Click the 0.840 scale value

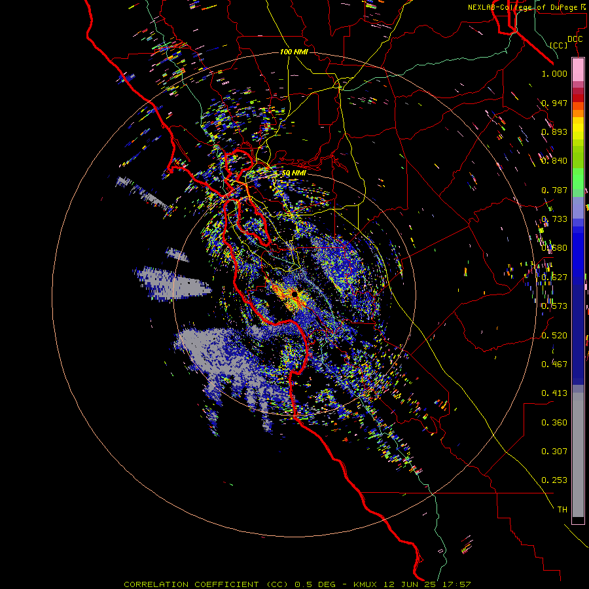coord(554,160)
